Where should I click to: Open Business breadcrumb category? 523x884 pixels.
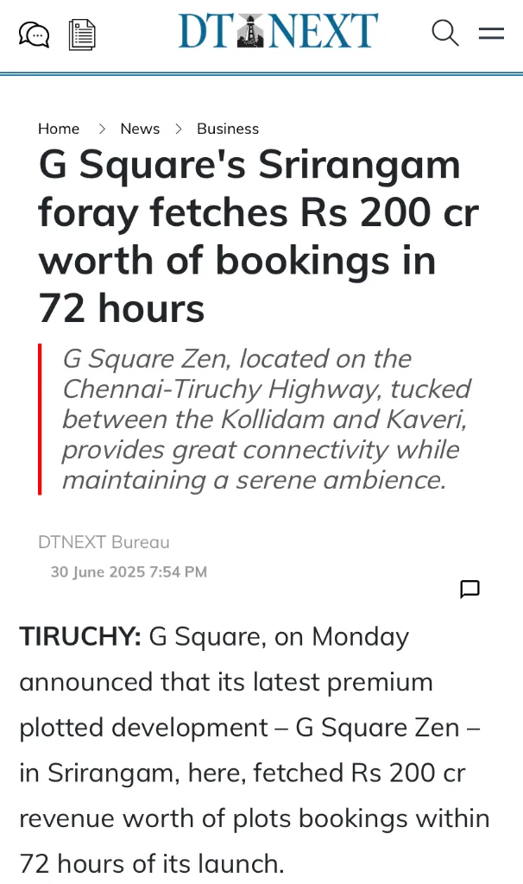click(x=228, y=129)
